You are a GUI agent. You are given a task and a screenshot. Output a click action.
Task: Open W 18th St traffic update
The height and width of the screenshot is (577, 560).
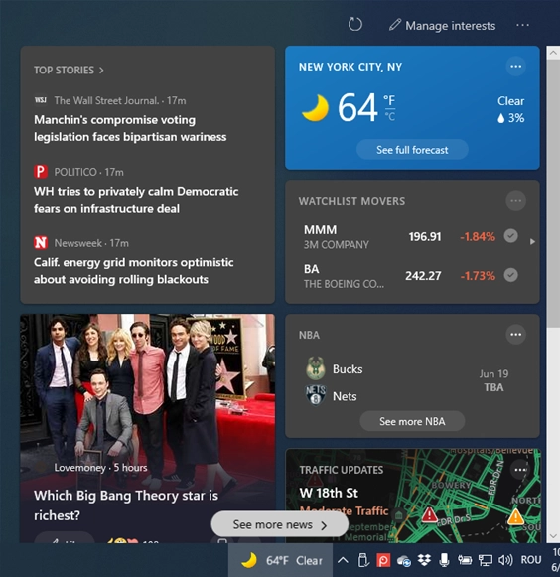329,493
